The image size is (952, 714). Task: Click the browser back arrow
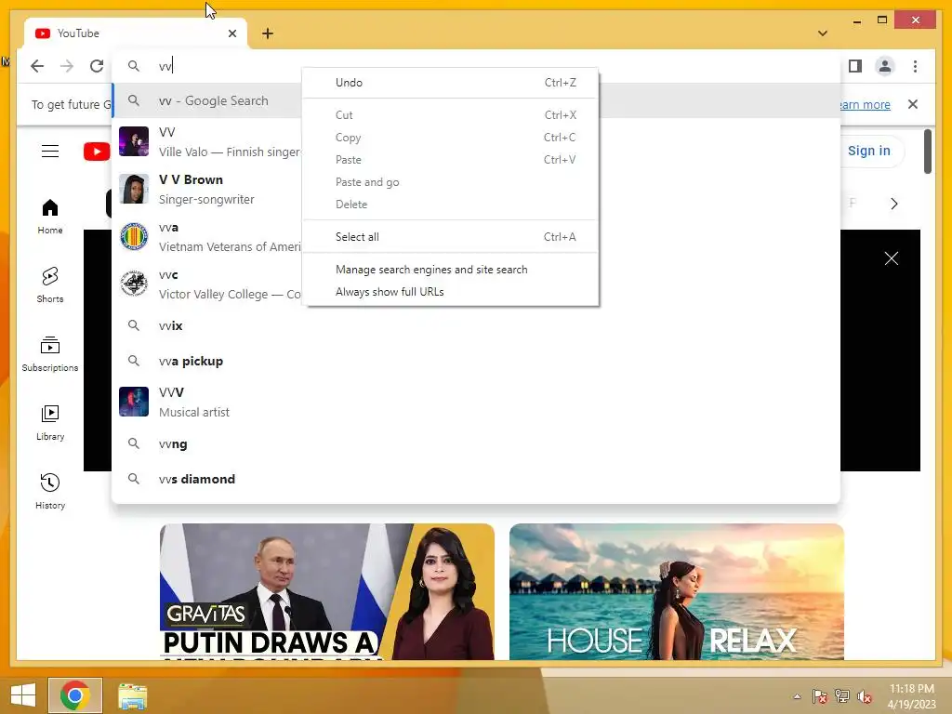coord(37,66)
